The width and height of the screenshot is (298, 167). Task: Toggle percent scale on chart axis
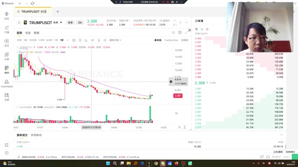(x=179, y=127)
